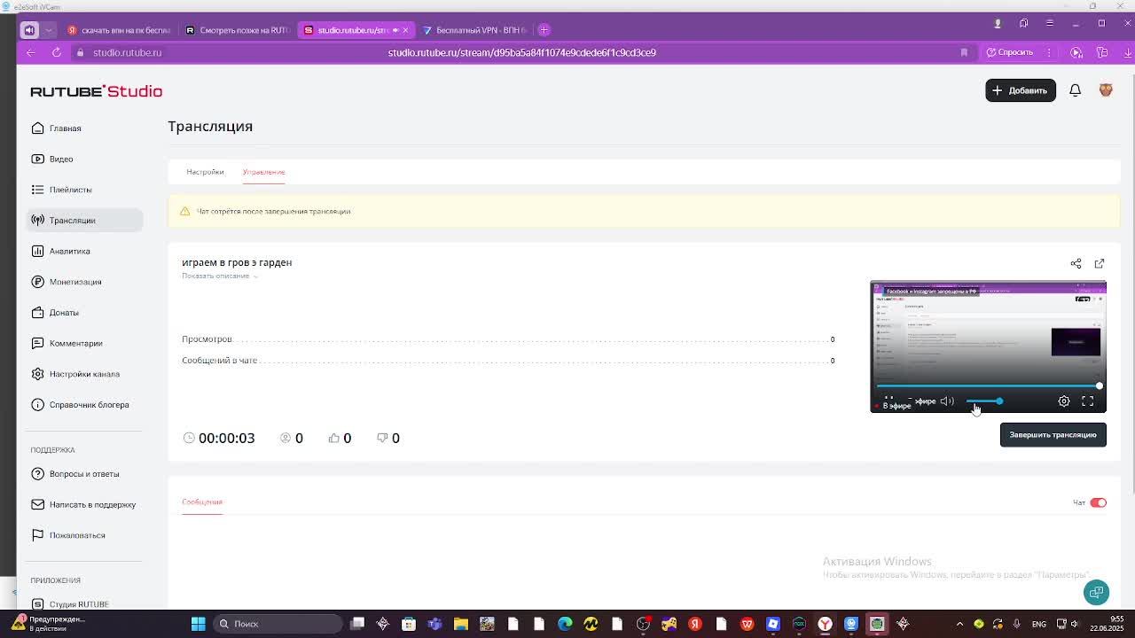Open a new browser tab
This screenshot has width=1135, height=638.
(x=544, y=30)
